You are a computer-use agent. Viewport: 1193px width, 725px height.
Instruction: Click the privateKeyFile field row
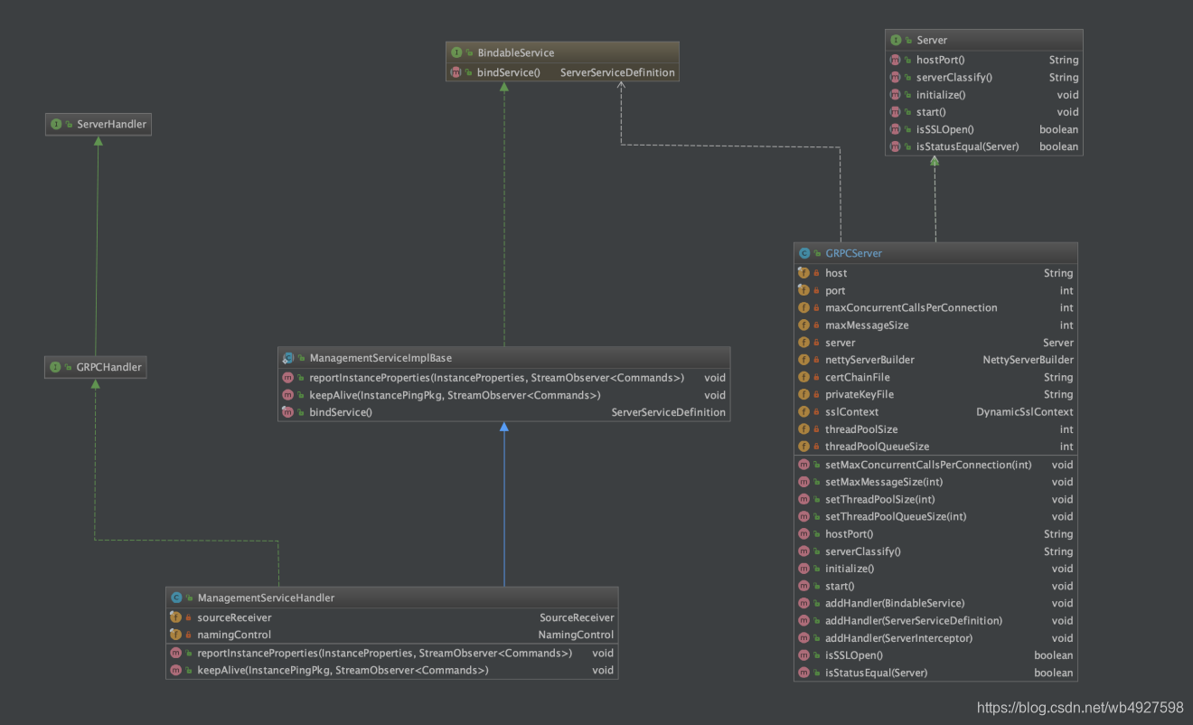coord(935,394)
